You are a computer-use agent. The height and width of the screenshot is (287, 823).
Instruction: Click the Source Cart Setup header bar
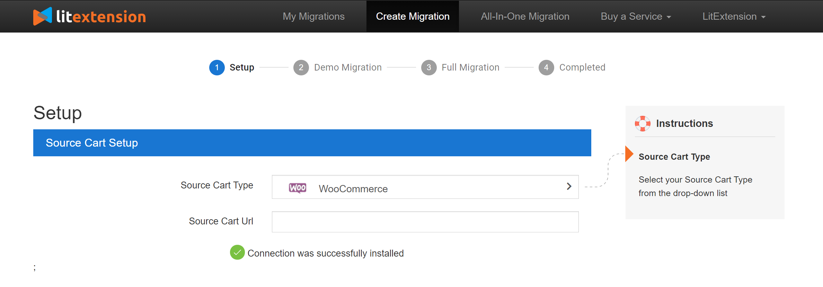point(312,143)
